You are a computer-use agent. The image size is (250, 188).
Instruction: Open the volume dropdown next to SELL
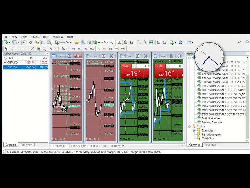[x=168, y=66]
